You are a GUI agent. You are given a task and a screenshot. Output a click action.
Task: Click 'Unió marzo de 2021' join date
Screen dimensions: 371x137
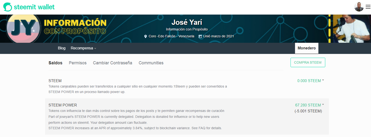tap(219, 36)
